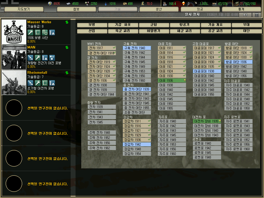Click Rheinmetall's green dollar sign icon
The image size is (264, 198).
67,73
